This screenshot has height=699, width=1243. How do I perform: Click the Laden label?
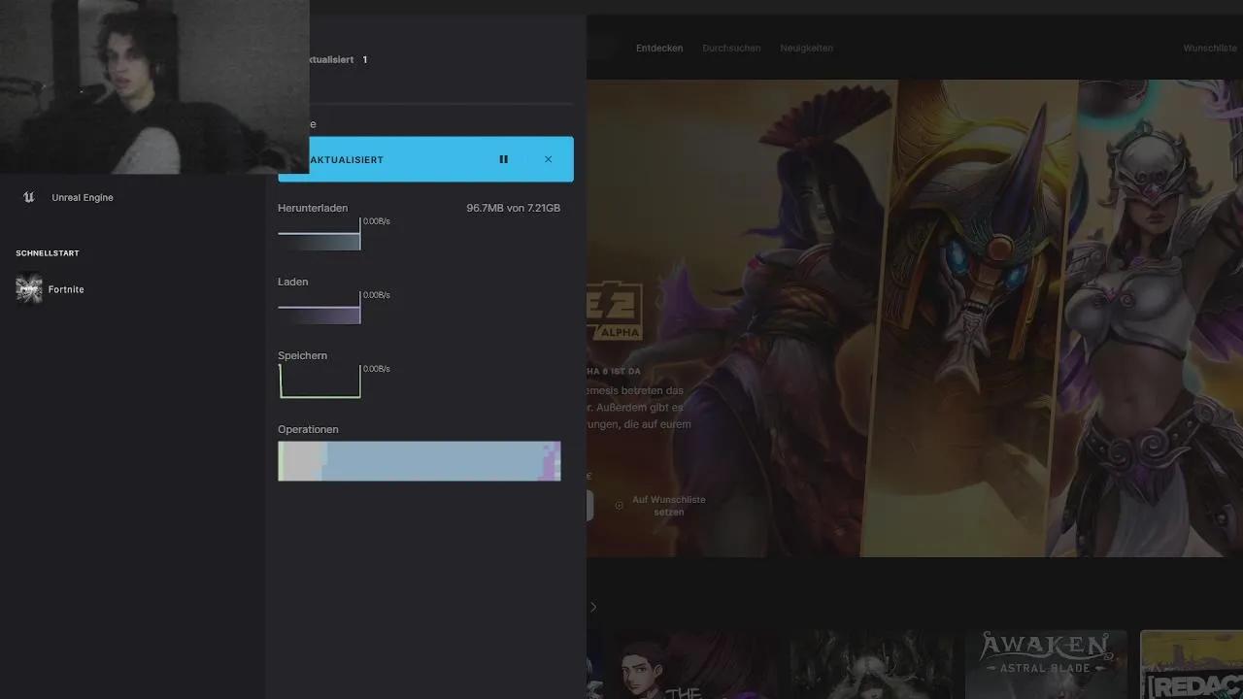coord(293,283)
